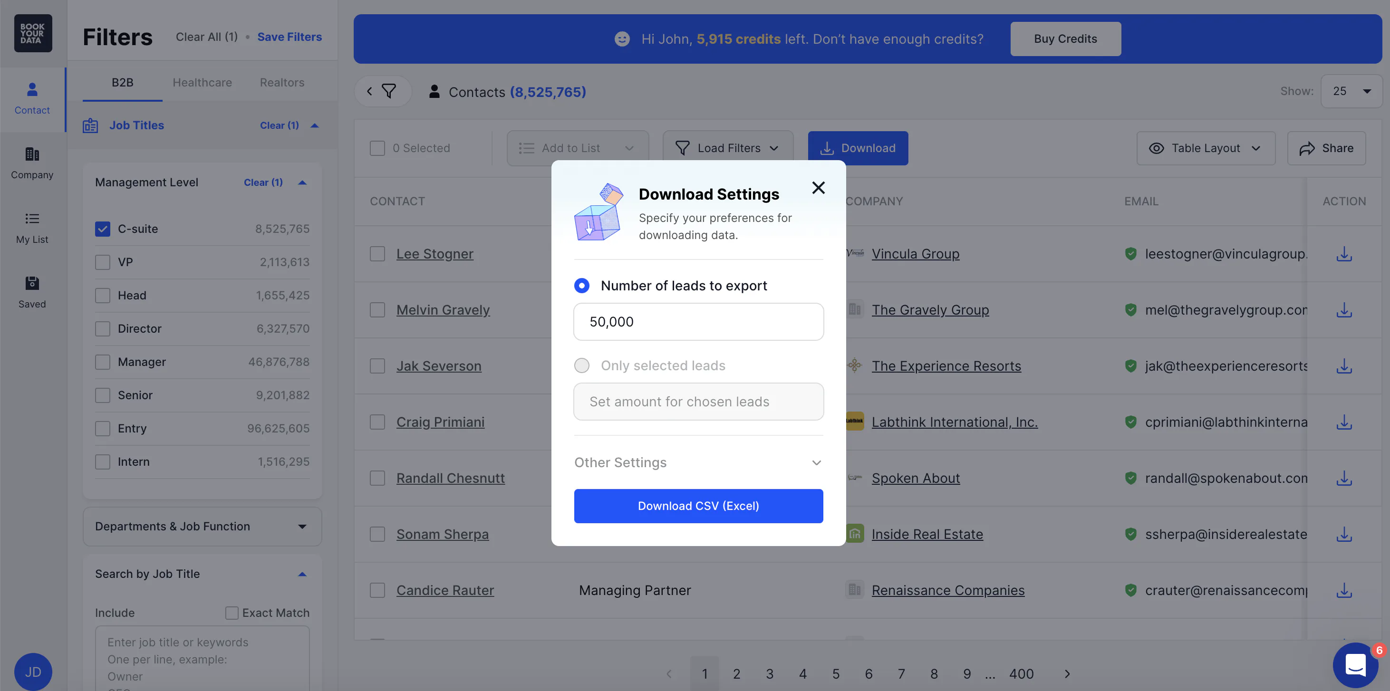Edit the 50,000 leads amount field
This screenshot has height=691, width=1390.
[698, 321]
